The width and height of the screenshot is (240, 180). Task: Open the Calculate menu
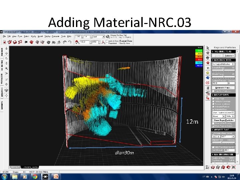(56, 36)
